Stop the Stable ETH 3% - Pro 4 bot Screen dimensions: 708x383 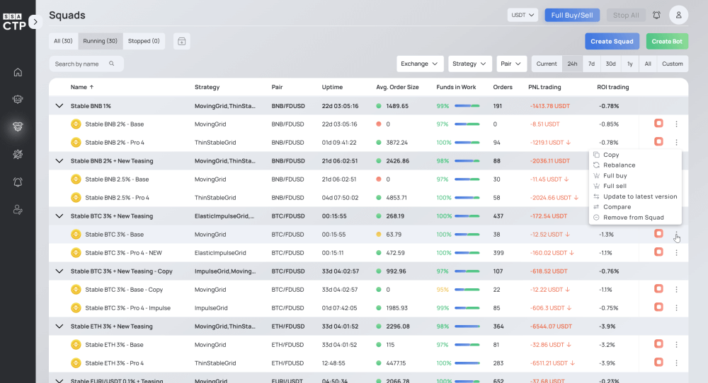click(658, 362)
